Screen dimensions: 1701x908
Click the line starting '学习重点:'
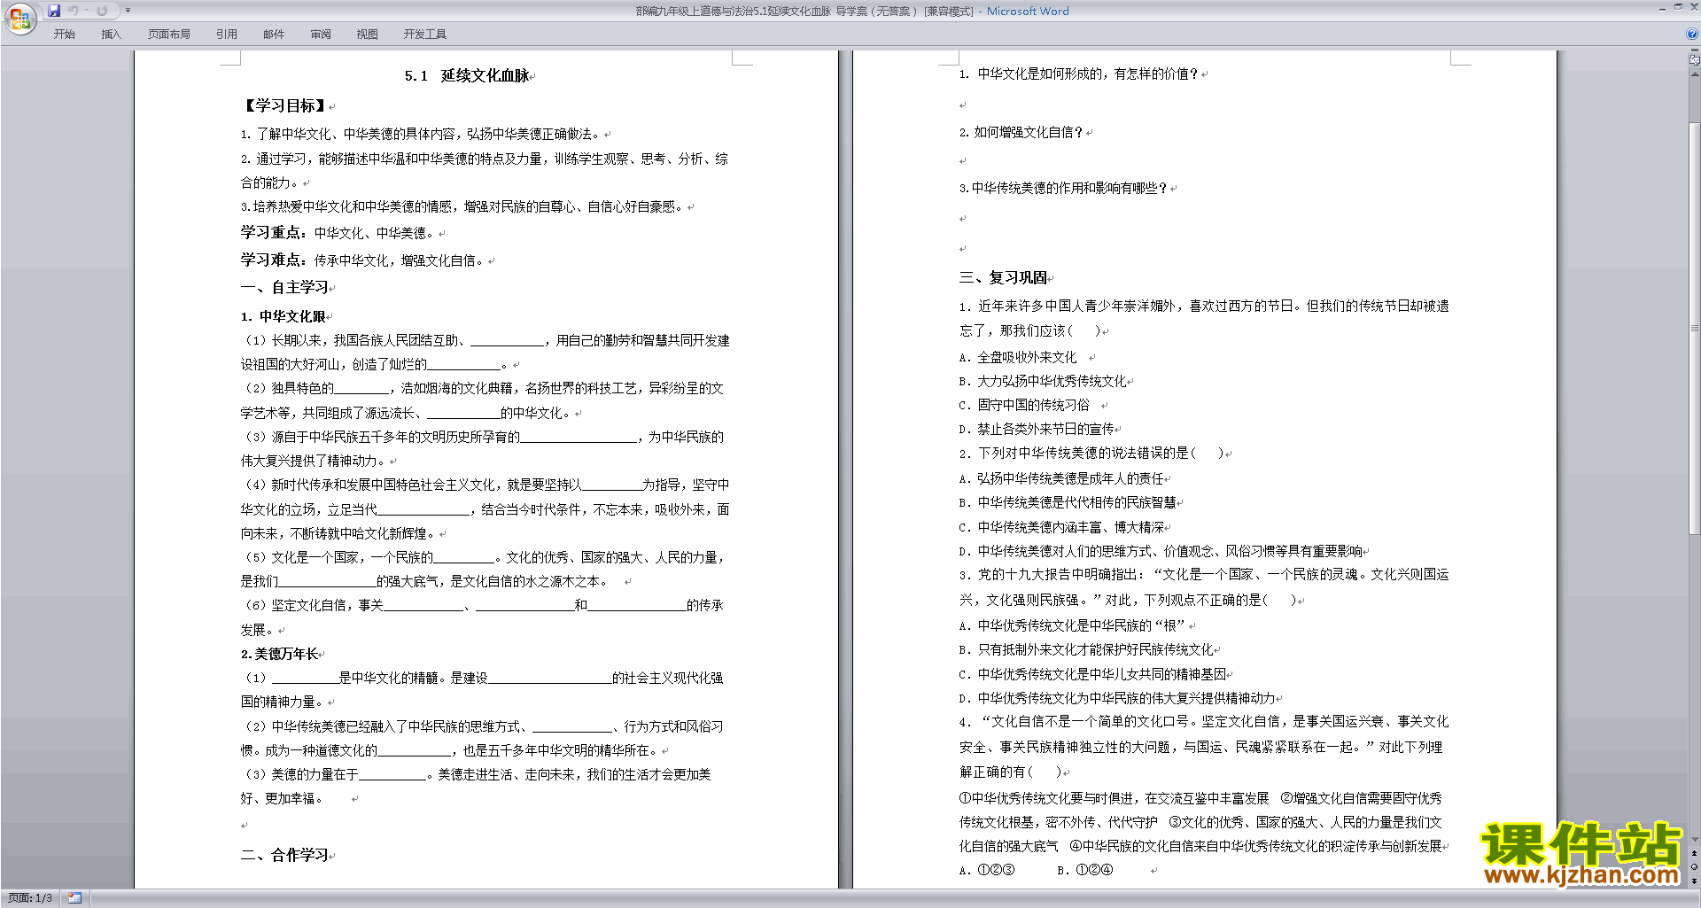point(338,233)
